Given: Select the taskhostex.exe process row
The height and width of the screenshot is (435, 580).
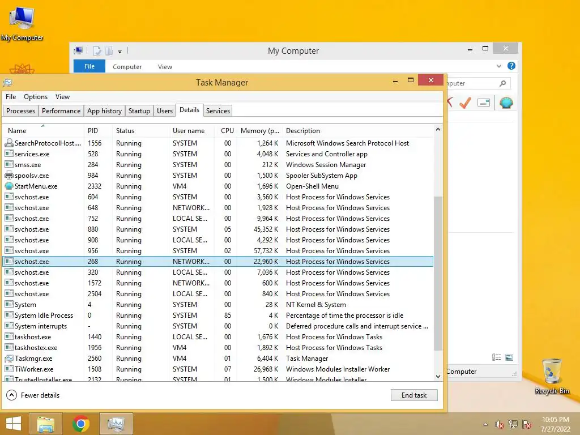Looking at the screenshot, I should point(218,348).
